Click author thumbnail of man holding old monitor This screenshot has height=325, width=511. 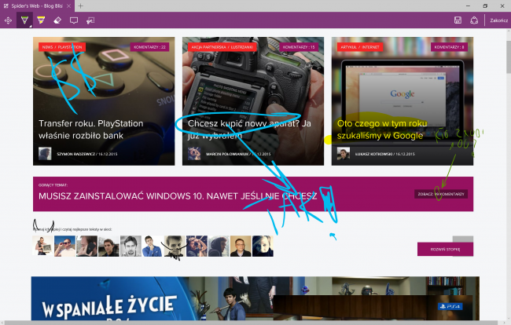click(42, 246)
